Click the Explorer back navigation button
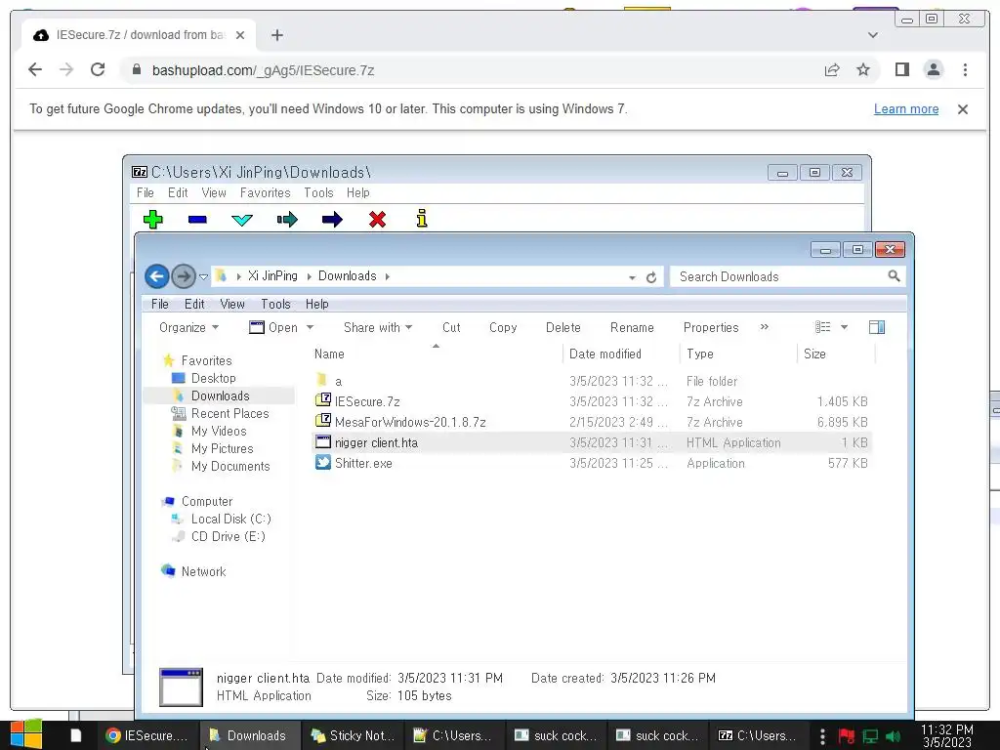Image resolution: width=1000 pixels, height=750 pixels. coord(157,276)
